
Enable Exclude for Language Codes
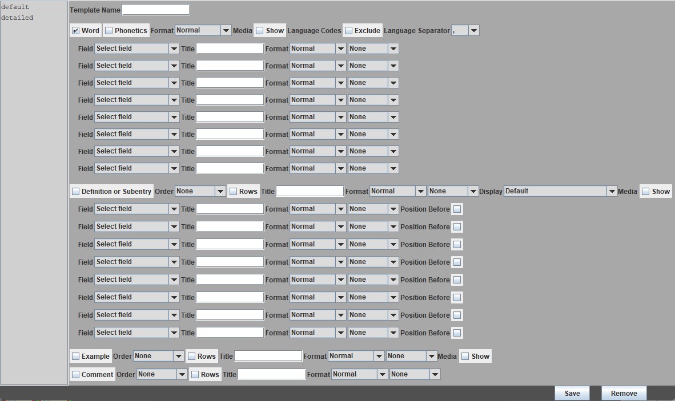point(349,30)
